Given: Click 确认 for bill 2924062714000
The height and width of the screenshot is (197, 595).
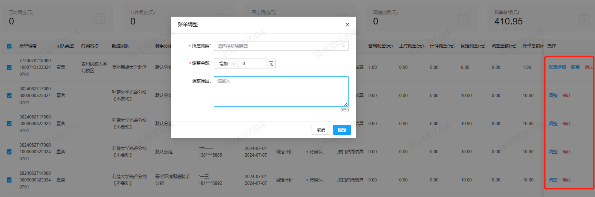Looking at the screenshot, I should [566, 180].
